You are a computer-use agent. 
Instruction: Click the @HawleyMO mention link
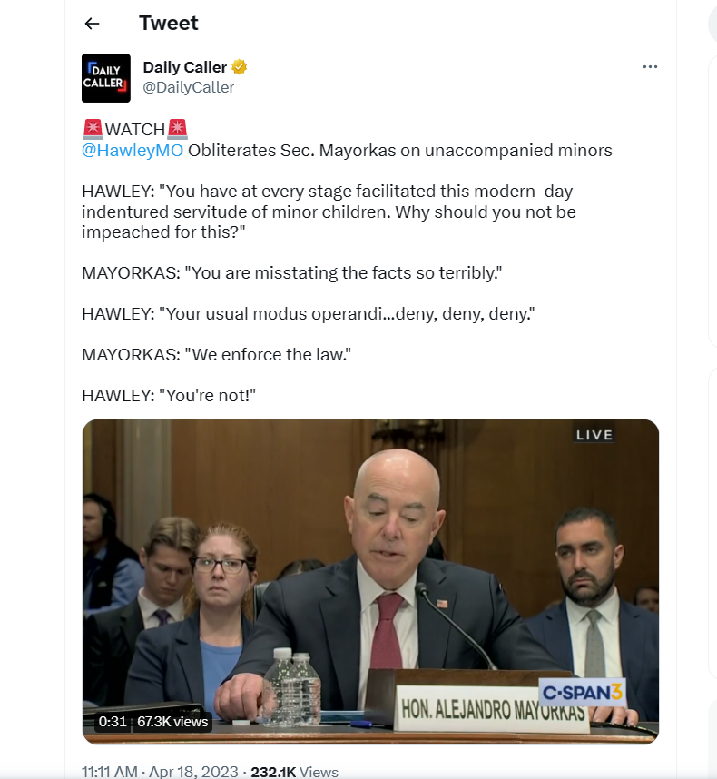(x=133, y=150)
